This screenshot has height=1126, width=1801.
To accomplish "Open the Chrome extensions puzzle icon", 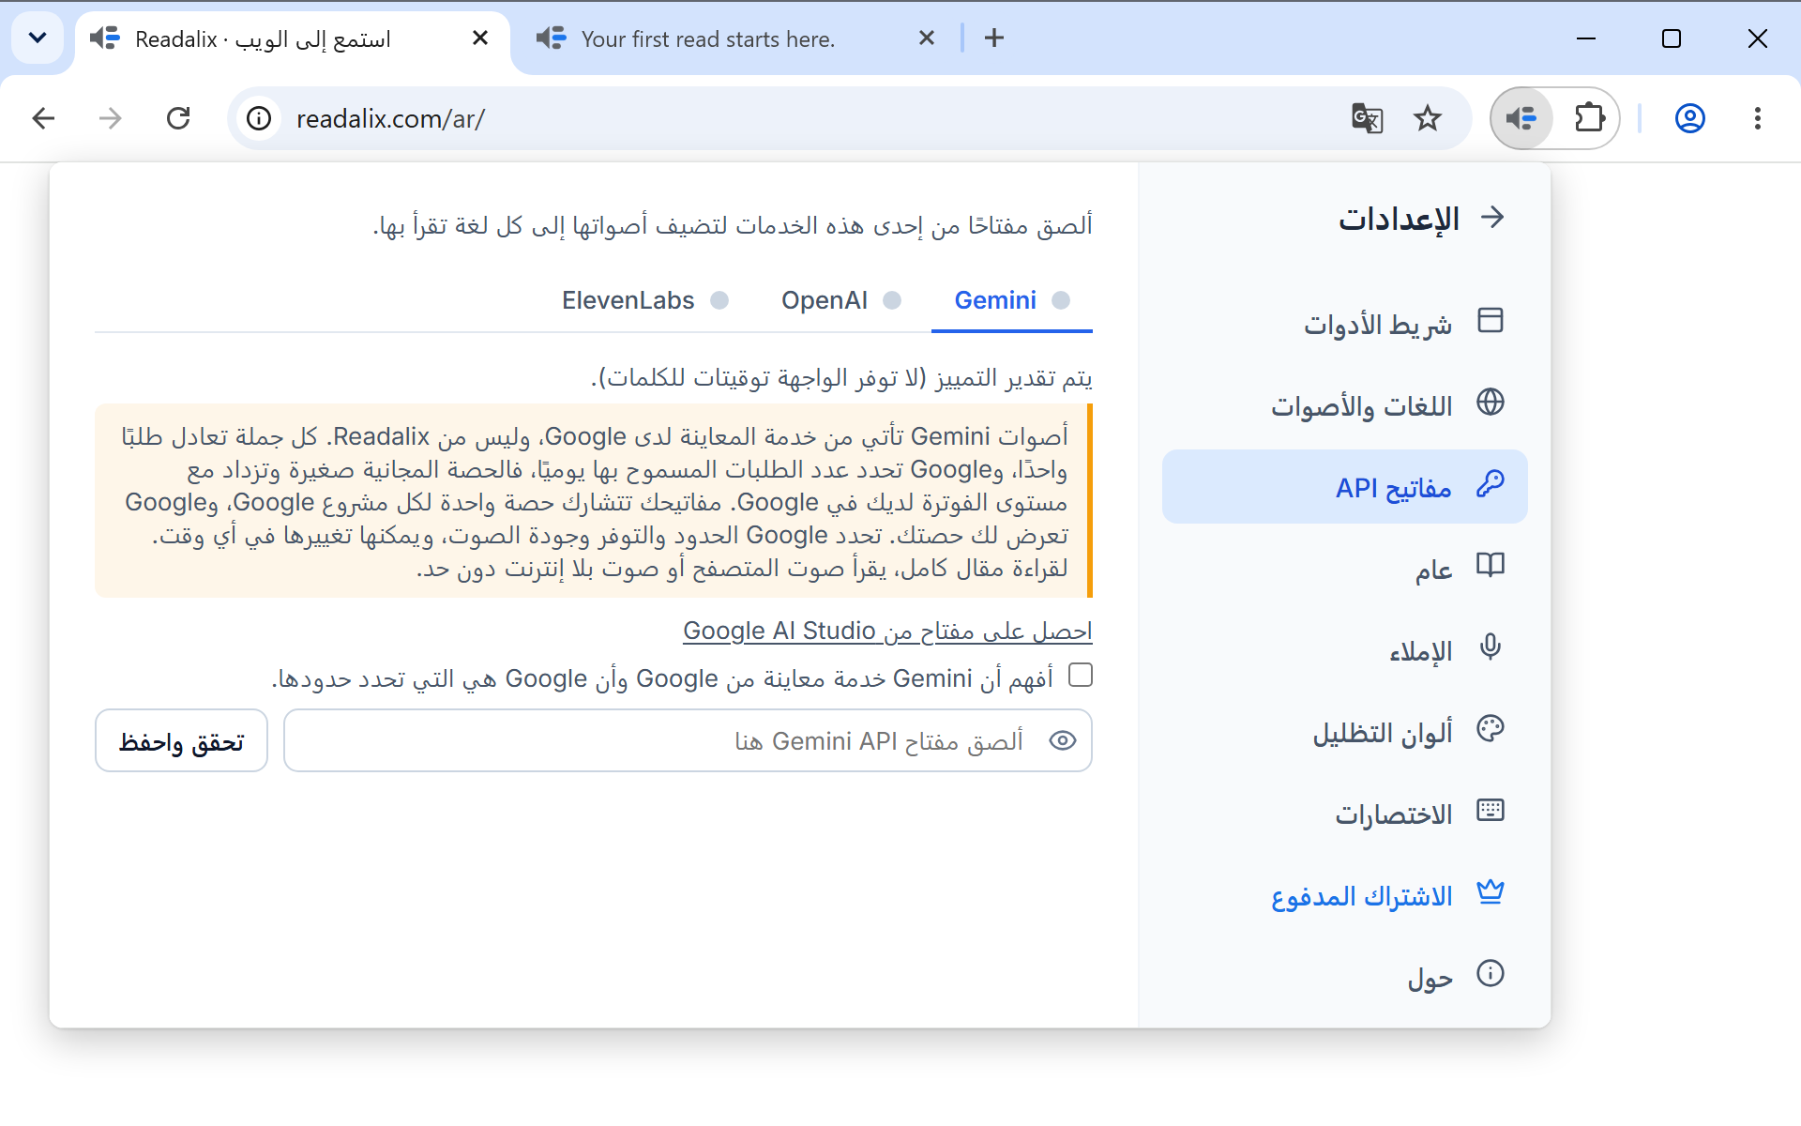I will pos(1589,118).
